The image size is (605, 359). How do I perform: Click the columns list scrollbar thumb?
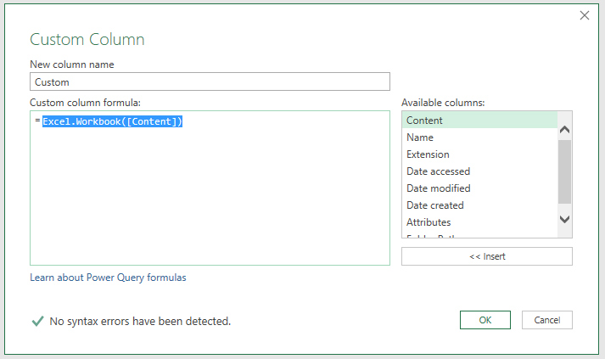click(x=565, y=171)
